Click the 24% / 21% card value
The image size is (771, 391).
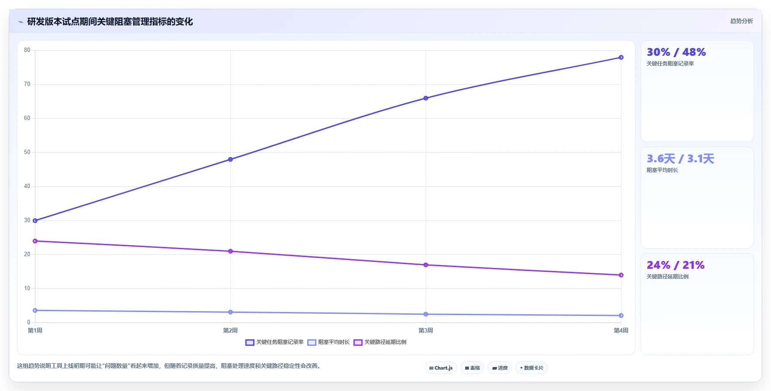pos(675,265)
